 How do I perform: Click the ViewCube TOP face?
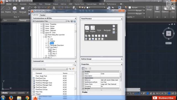[168, 33]
